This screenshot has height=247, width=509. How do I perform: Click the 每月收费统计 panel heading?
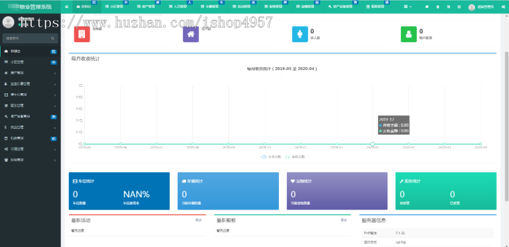coord(85,59)
